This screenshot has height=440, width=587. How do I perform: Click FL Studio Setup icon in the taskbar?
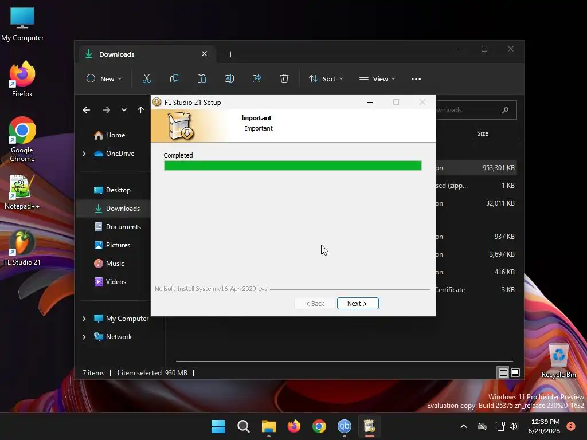pyautogui.click(x=370, y=426)
